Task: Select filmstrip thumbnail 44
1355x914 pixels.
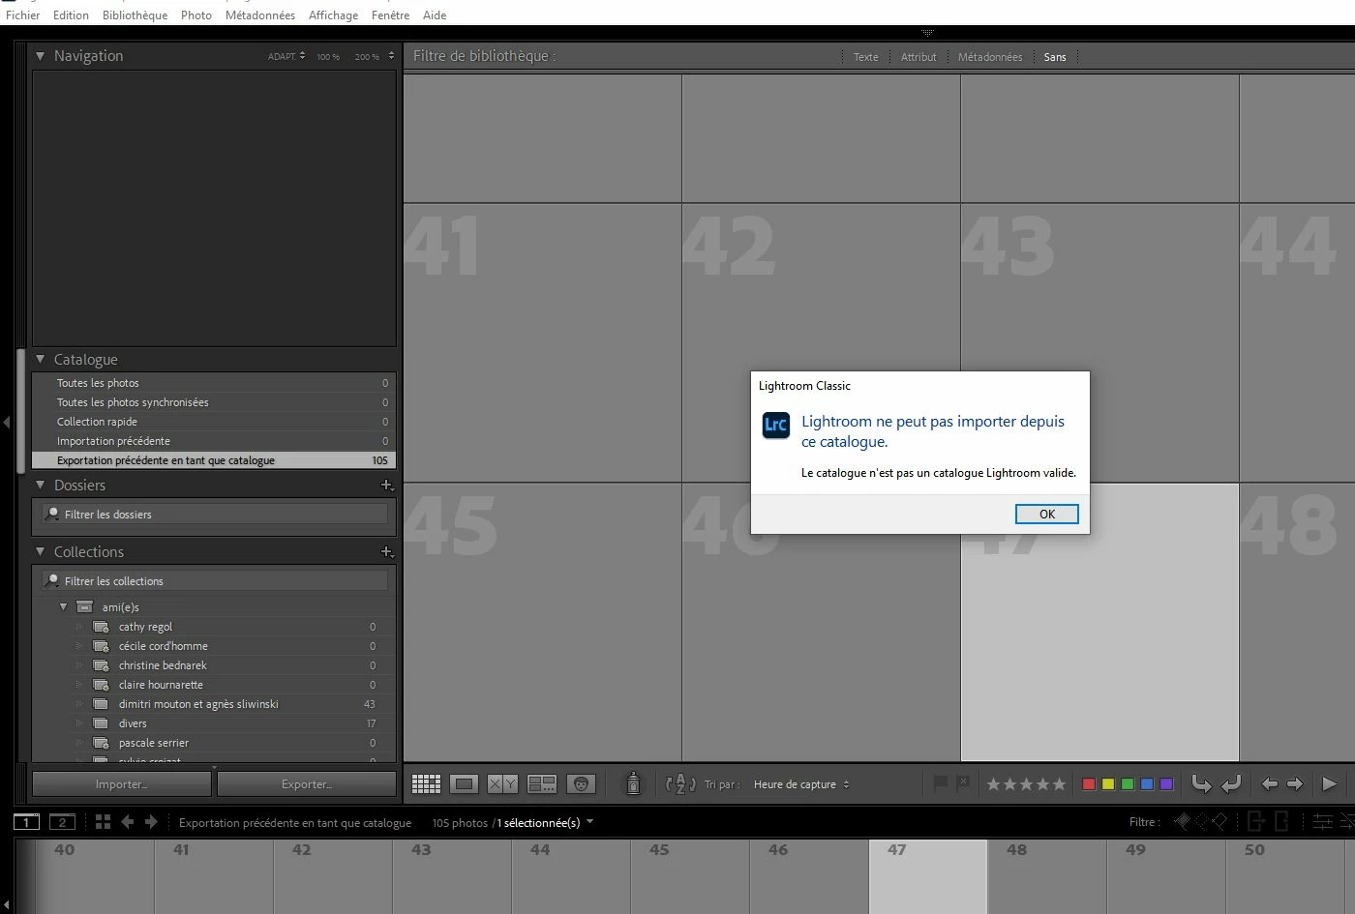Action: 571,876
